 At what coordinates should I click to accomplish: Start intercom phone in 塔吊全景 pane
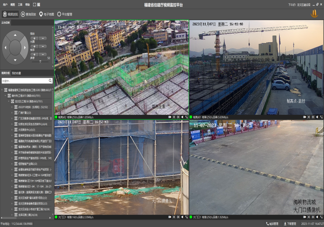(186, 117)
